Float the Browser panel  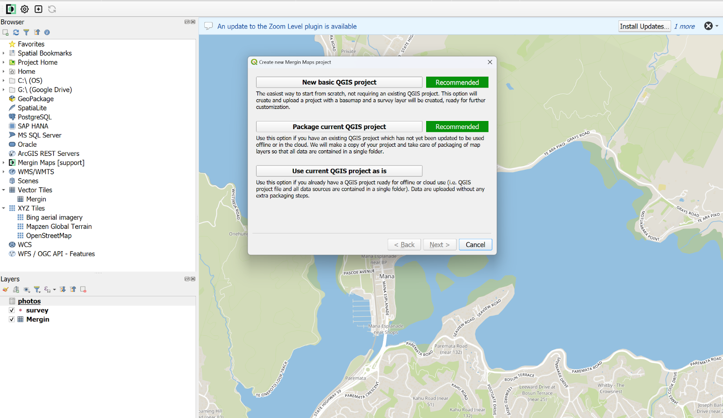point(187,22)
